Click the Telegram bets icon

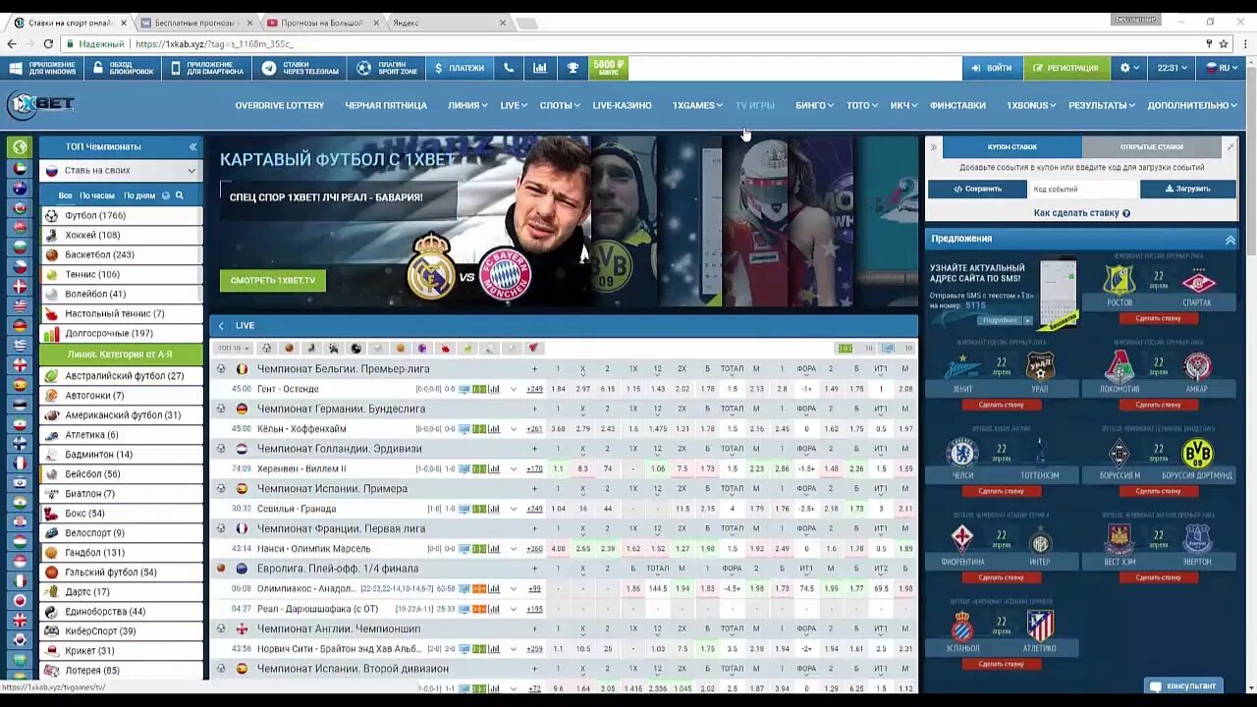point(268,68)
